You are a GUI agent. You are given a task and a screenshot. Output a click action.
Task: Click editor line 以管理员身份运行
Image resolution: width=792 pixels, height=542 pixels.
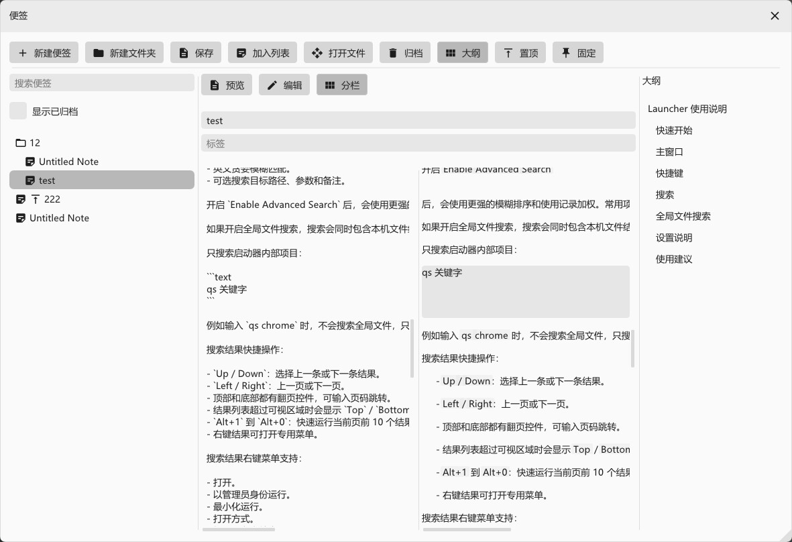[249, 494]
